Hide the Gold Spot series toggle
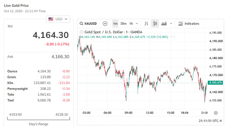Viewport: 225px width, 127px height. [82, 32]
